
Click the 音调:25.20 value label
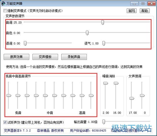tap(14, 22)
